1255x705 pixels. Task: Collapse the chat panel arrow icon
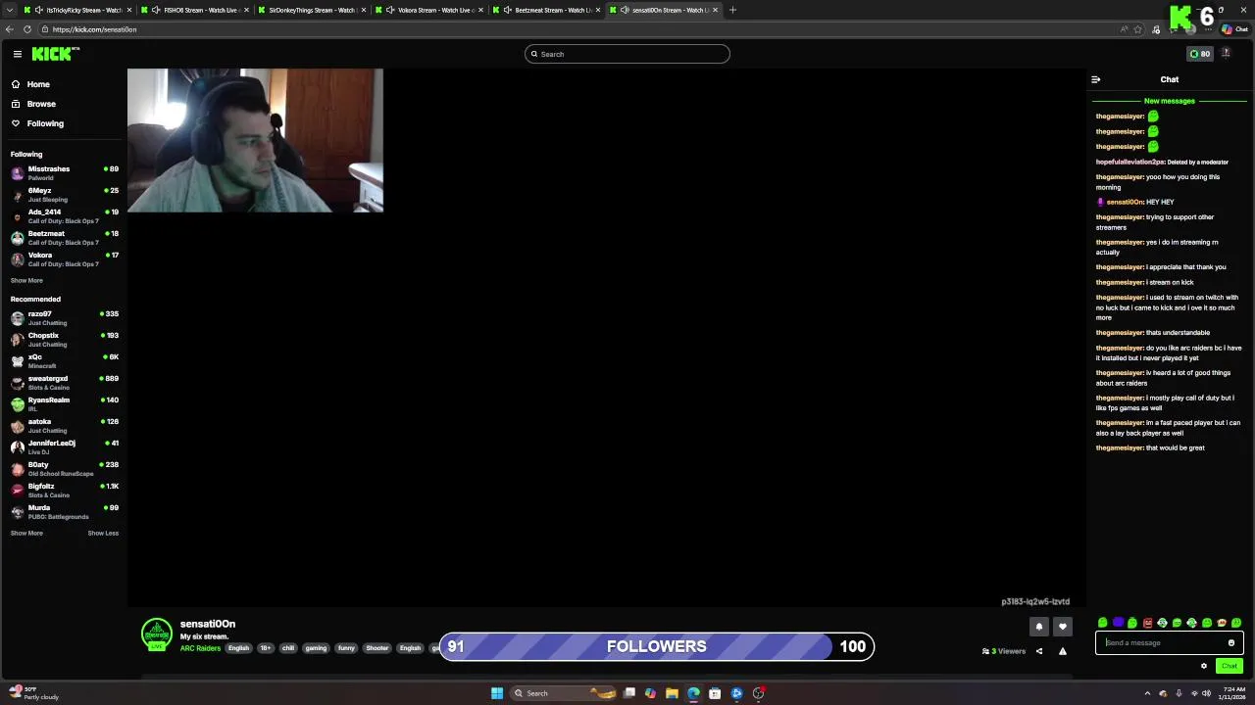(x=1096, y=79)
